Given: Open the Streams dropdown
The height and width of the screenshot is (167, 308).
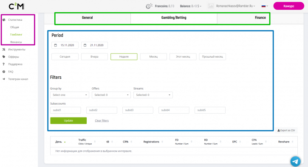Looking at the screenshot, I should pos(153,95).
